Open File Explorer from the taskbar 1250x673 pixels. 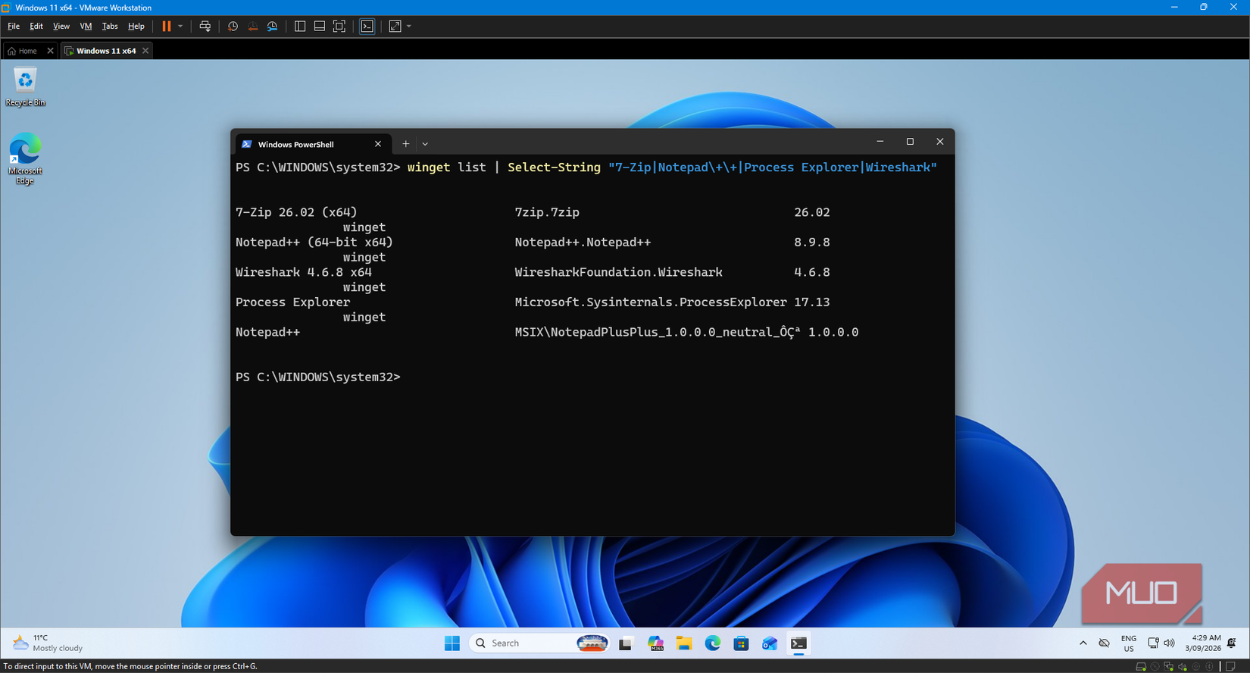tap(684, 643)
